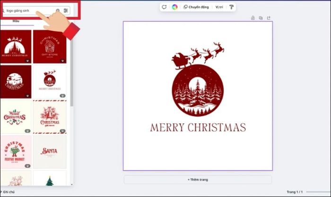This screenshot has width=331, height=197.
Task: Open the Vị trí position panel
Action: pos(219,7)
